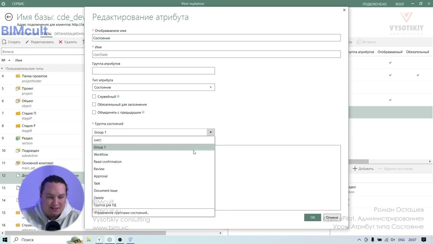The height and width of the screenshot is (244, 433).
Task: Choose Review option in list
Action: [153, 169]
